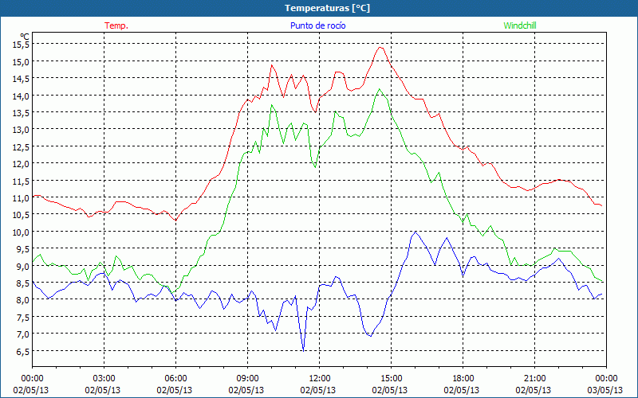Image resolution: width=638 pixels, height=398 pixels.
Task: Click the 06:00 time axis label
Action: (175, 378)
